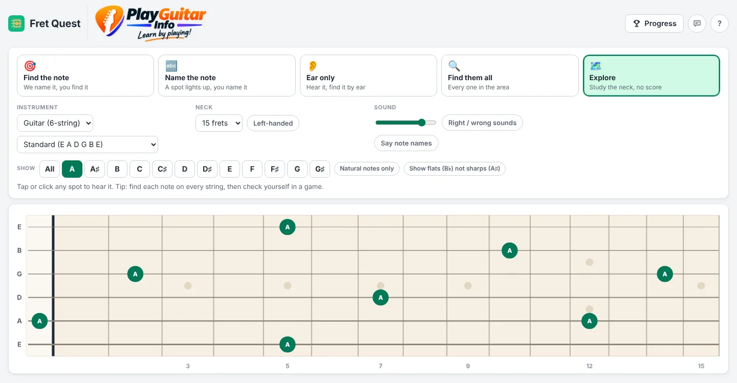Open the Standard (E A D G B E) tuning dropdown
737x383 pixels.
[x=88, y=145]
